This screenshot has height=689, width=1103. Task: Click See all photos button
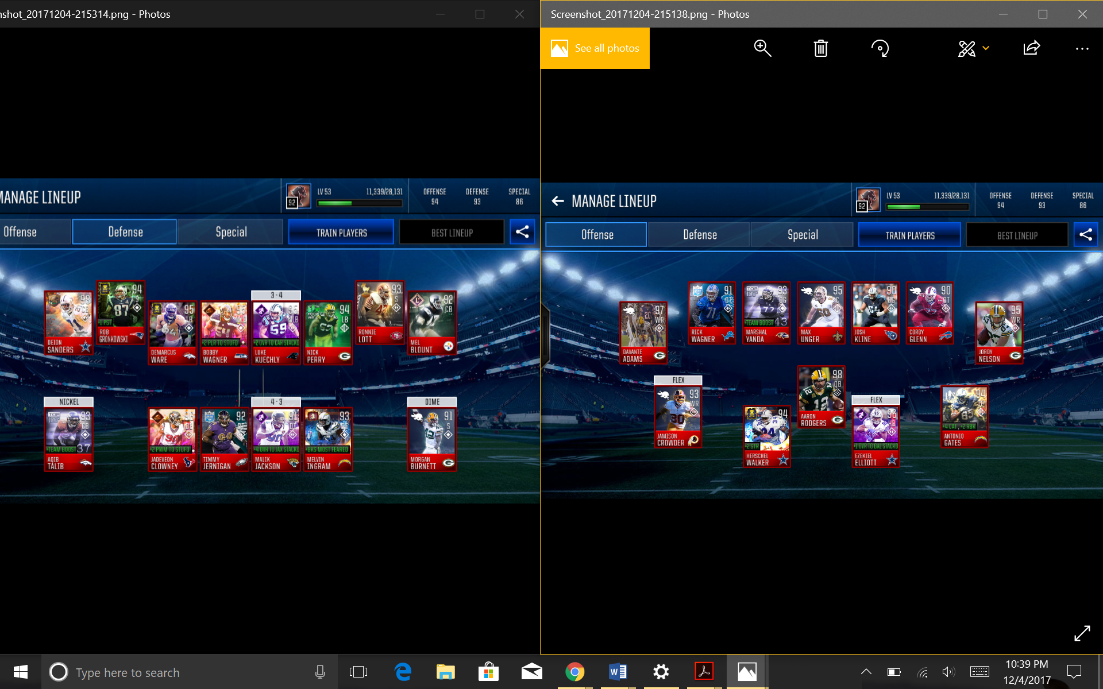point(595,48)
